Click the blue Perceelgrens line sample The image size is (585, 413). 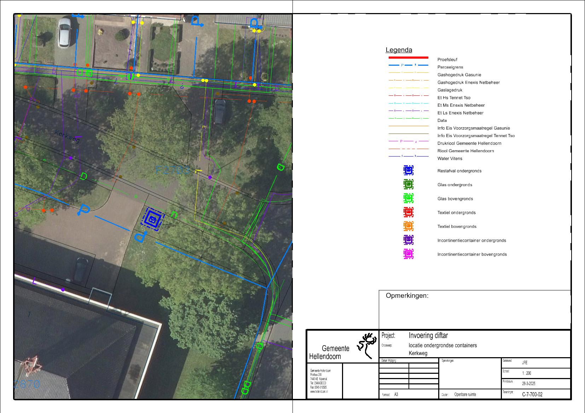pyautogui.click(x=408, y=65)
